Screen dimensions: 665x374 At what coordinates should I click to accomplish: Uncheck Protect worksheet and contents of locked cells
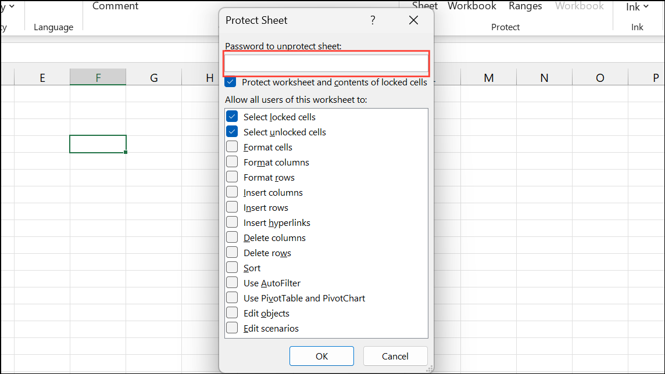[231, 82]
